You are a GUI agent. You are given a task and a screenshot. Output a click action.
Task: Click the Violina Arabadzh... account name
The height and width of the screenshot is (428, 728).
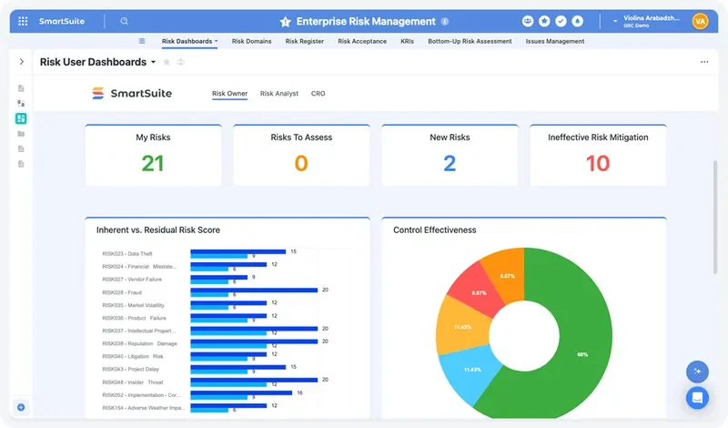(652, 18)
